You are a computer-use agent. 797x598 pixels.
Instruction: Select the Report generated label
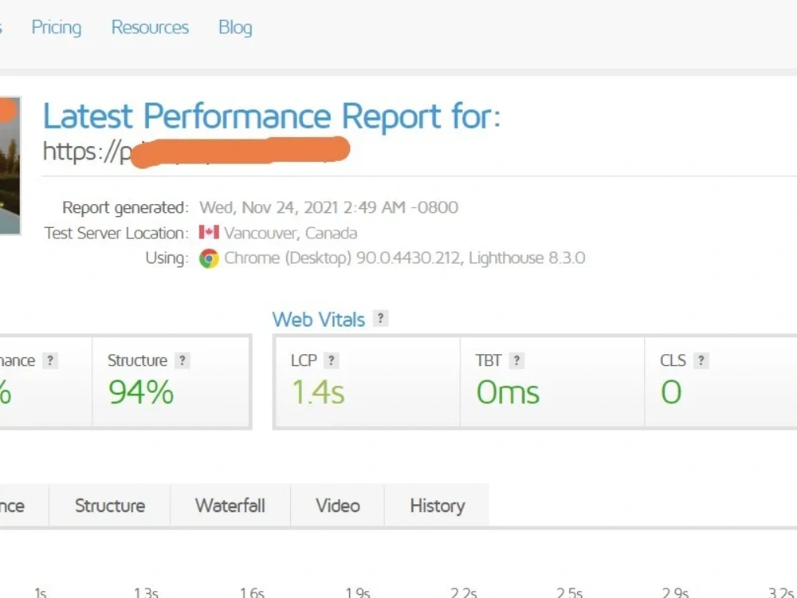pyautogui.click(x=126, y=207)
